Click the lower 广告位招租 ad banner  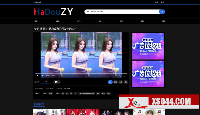click(148, 74)
